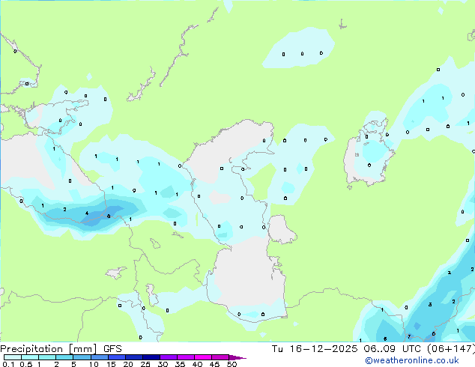Pick the 35–40 mm legend color swatch
The image size is (475, 367).
(x=186, y=357)
